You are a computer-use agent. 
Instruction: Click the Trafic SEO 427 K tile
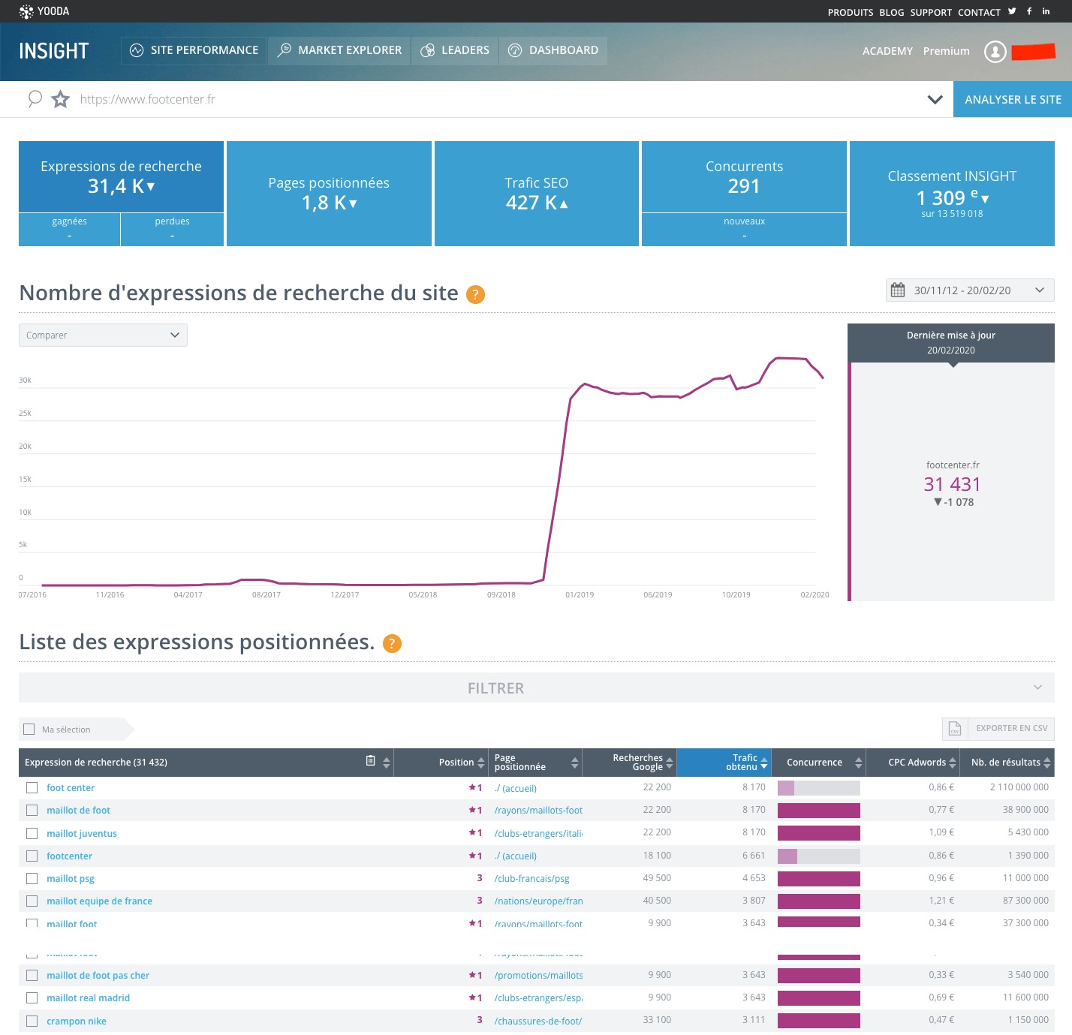click(537, 194)
